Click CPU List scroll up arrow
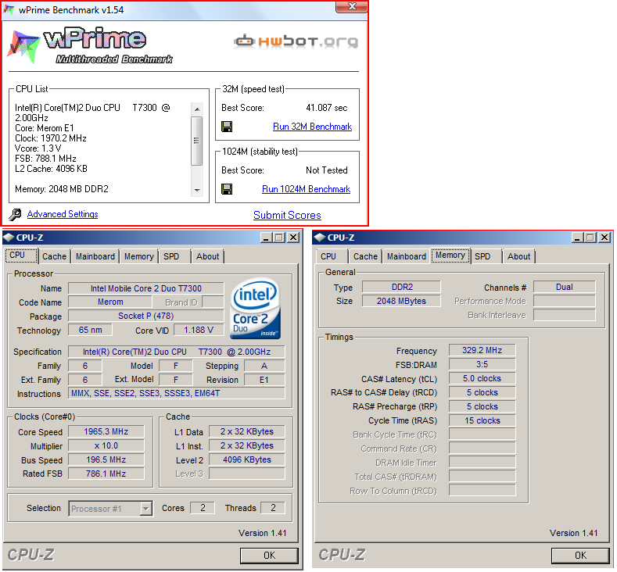Screen dimensions: 617x572 [197, 109]
